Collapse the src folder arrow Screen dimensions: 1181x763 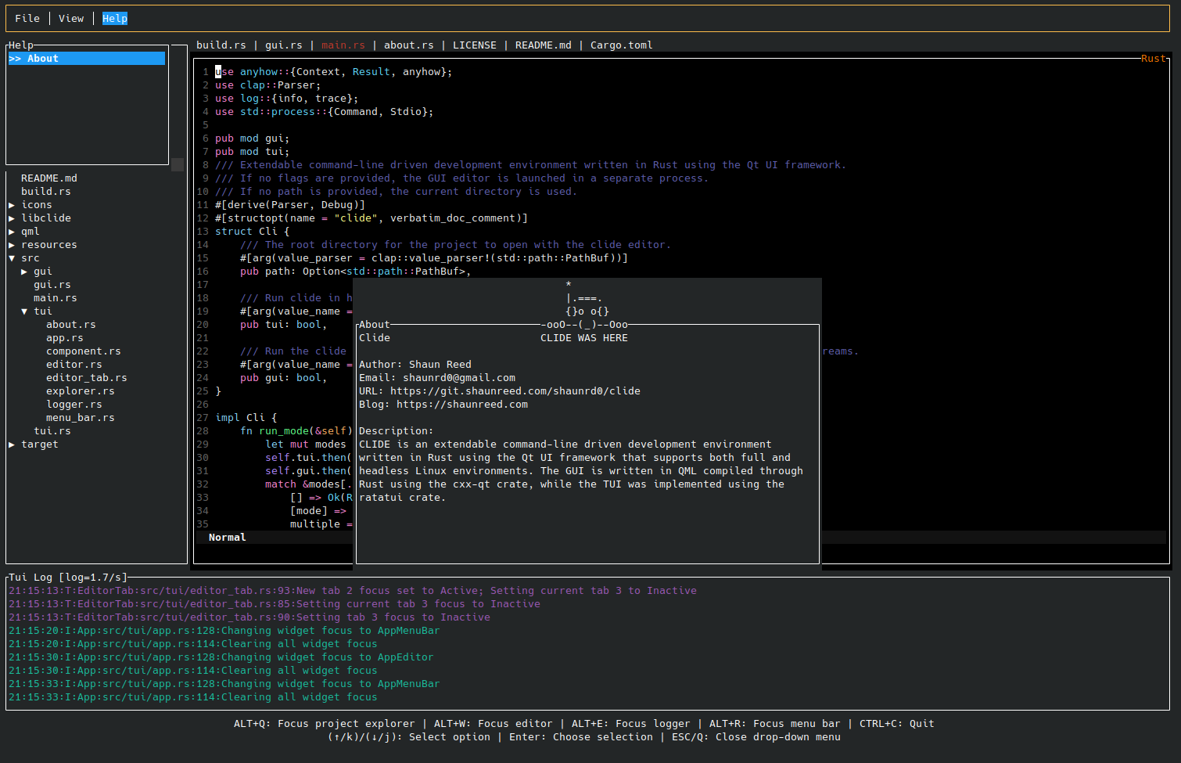12,258
